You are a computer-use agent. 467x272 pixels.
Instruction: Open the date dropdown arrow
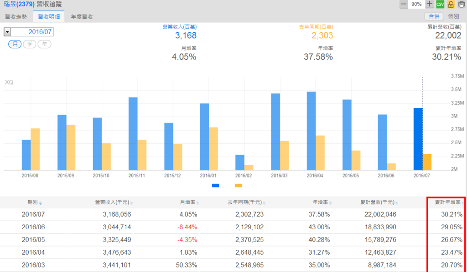tap(7, 32)
